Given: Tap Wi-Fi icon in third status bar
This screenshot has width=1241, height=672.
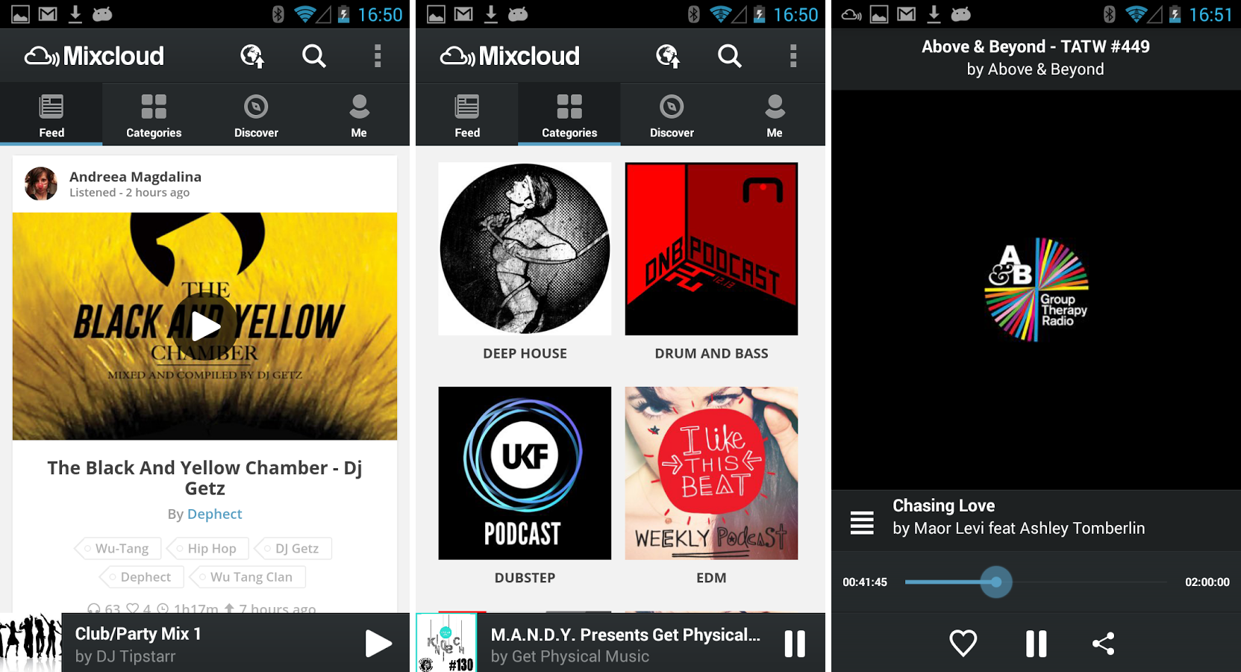Looking at the screenshot, I should [1136, 14].
